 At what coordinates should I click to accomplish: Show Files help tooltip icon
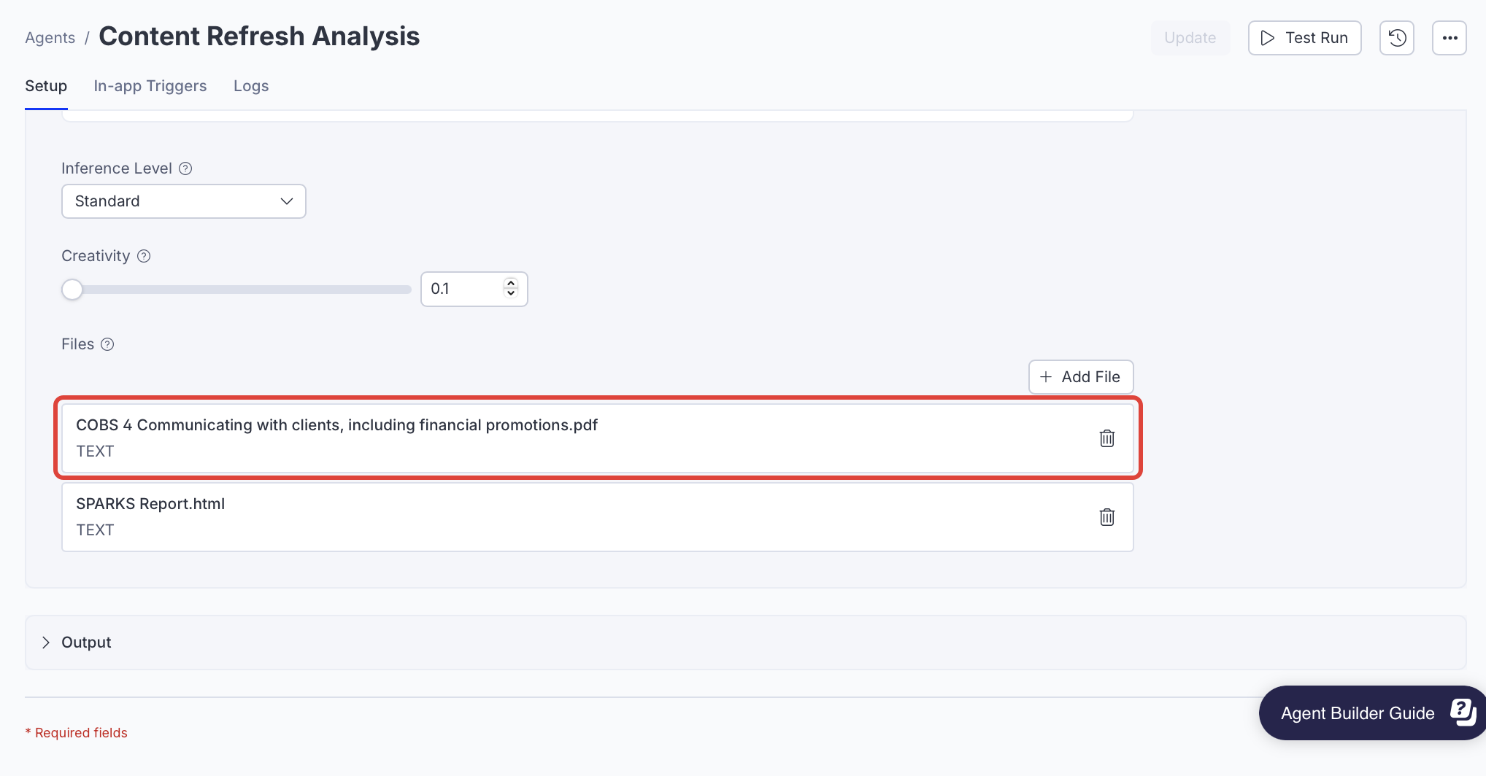[107, 344]
